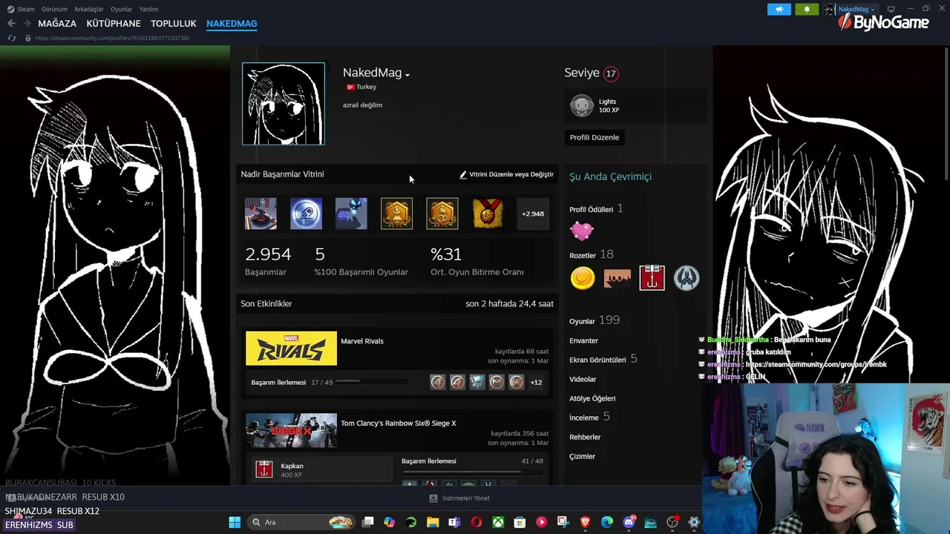Open the red medal achievement in showcase
950x534 pixels.
coord(488,214)
